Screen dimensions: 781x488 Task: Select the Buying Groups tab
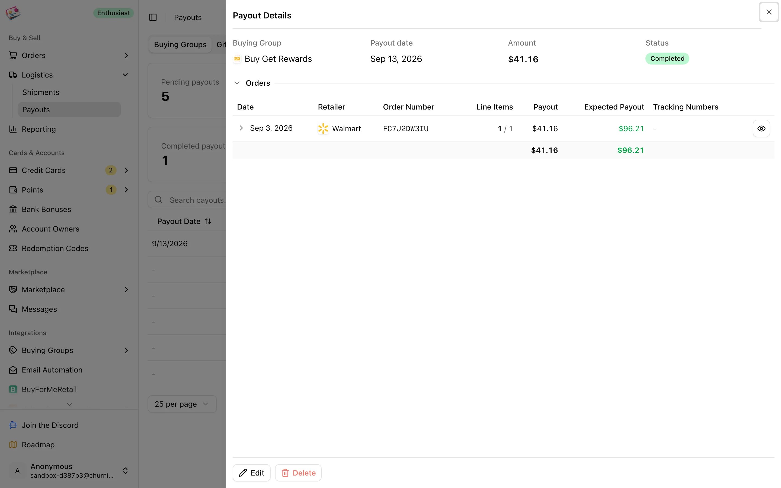180,44
